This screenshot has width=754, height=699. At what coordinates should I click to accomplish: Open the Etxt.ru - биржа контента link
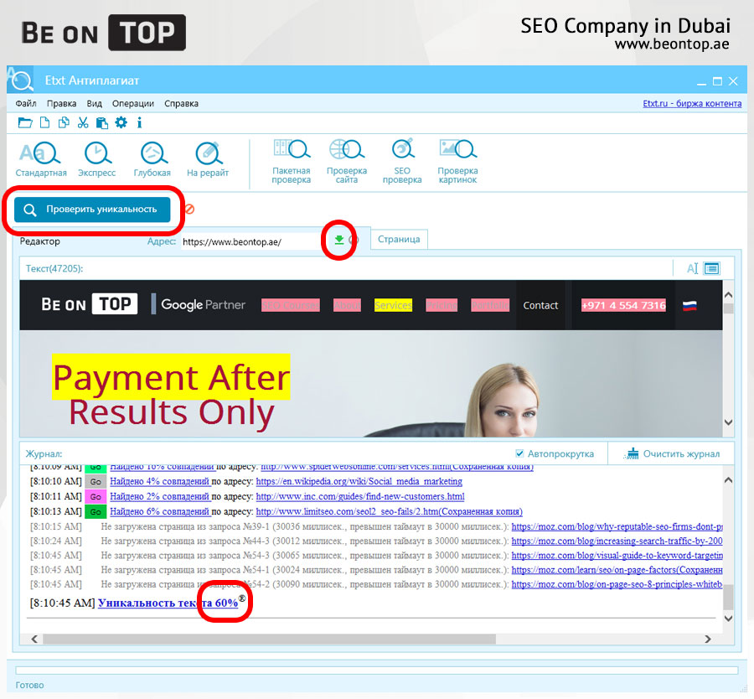692,103
